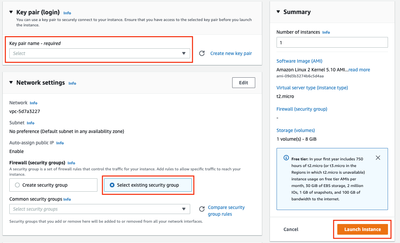The width and height of the screenshot is (400, 243).
Task: Read more about the AMI description
Action: [359, 70]
